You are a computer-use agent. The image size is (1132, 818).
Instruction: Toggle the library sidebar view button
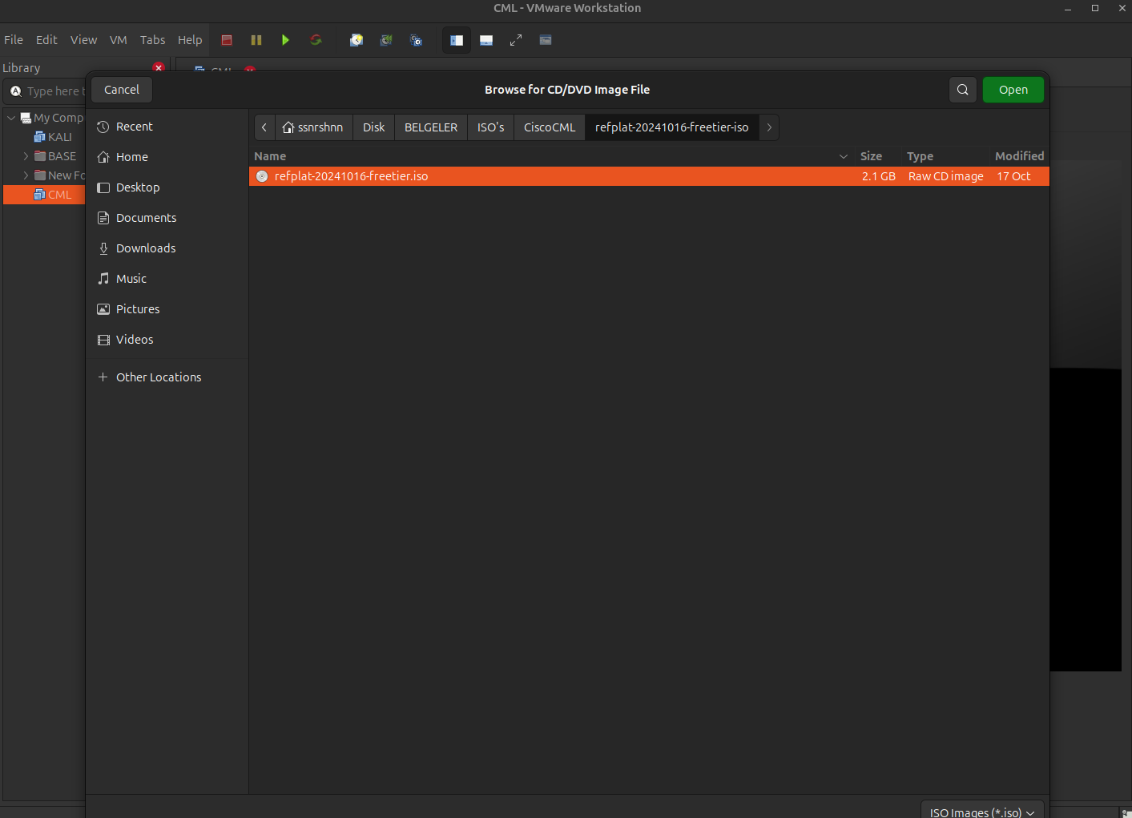tap(457, 40)
